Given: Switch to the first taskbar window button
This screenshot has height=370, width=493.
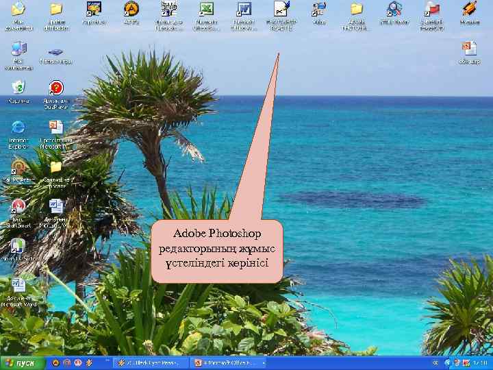Looking at the screenshot, I should [151, 363].
